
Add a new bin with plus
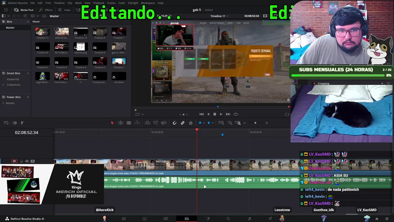click(28, 22)
